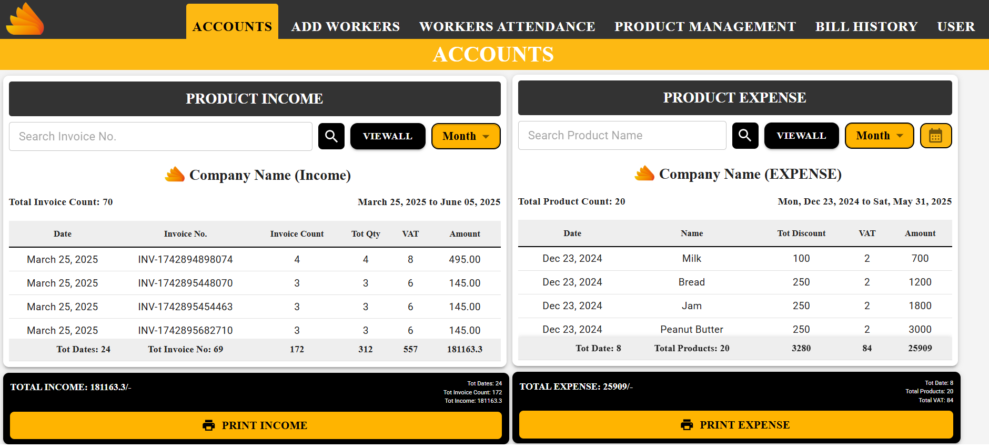989x448 pixels.
Task: Open the ADD WORKERS tab
Action: (x=346, y=26)
